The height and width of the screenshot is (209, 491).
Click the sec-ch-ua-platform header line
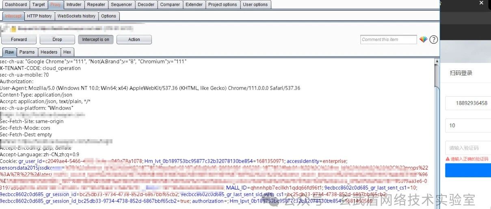[37, 108]
